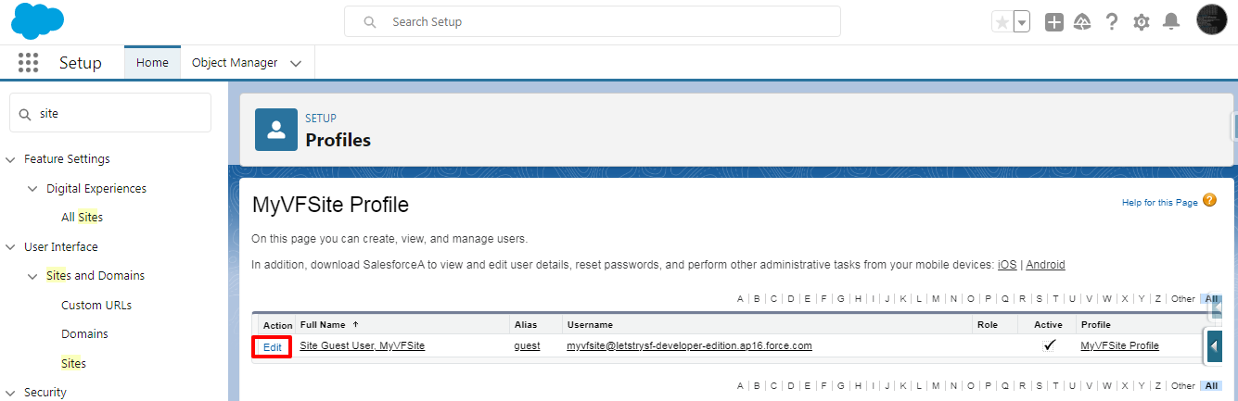This screenshot has width=1238, height=401.
Task: Open the iOS download link
Action: pyautogui.click(x=1007, y=265)
